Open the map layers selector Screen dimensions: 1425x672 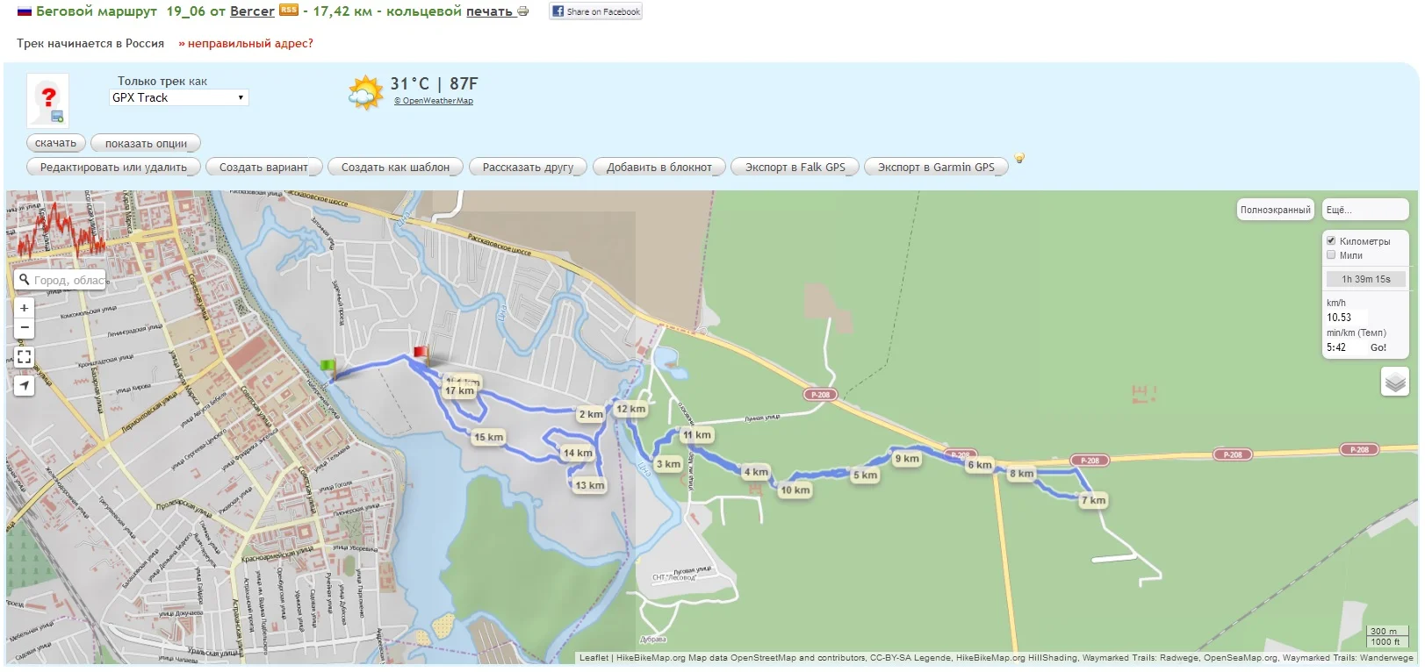pyautogui.click(x=1395, y=382)
